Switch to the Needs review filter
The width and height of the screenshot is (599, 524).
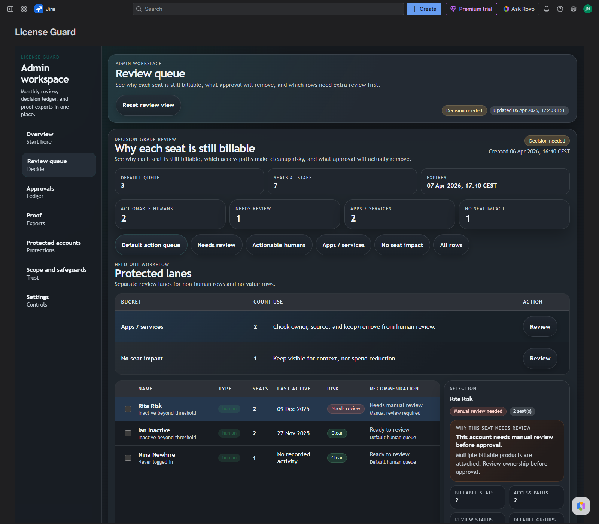[216, 245]
